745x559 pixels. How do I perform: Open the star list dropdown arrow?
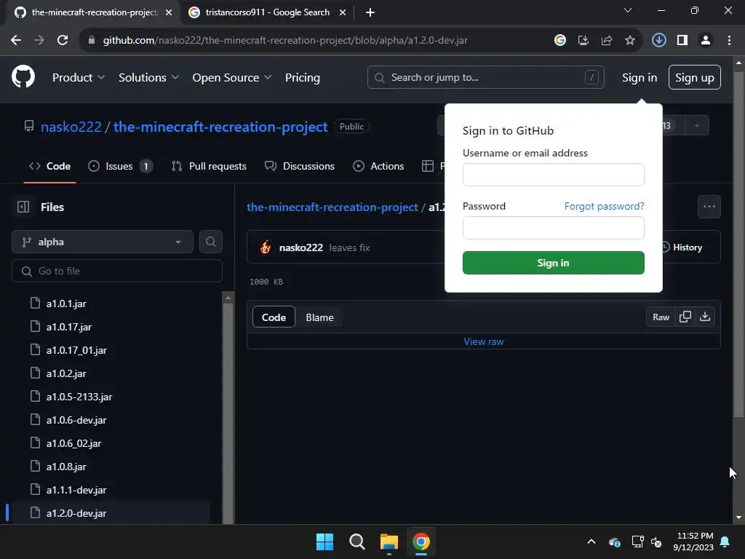pos(696,126)
